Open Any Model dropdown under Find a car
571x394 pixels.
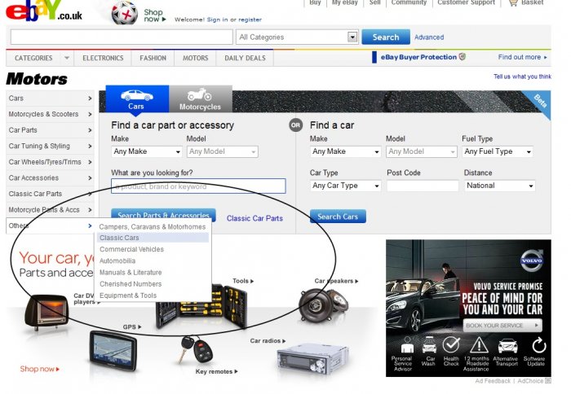(x=422, y=151)
